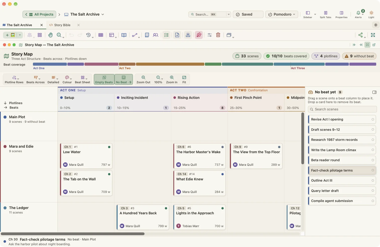Click Zoom In

click(x=172, y=79)
